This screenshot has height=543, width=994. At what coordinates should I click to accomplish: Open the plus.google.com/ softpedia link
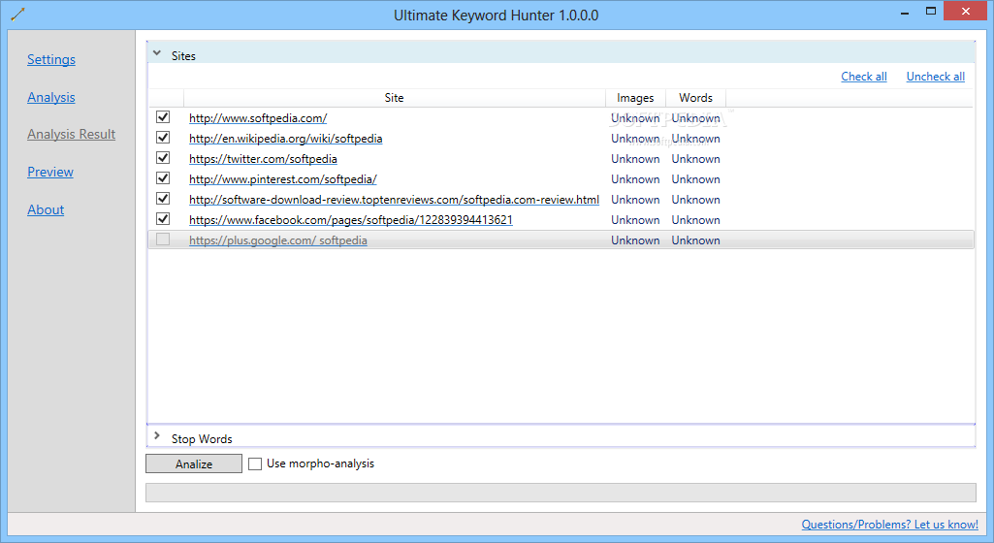point(277,240)
